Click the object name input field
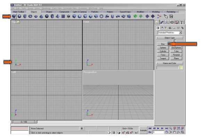Image resolution: width=203 pixels, height=138 pixels. point(168,67)
